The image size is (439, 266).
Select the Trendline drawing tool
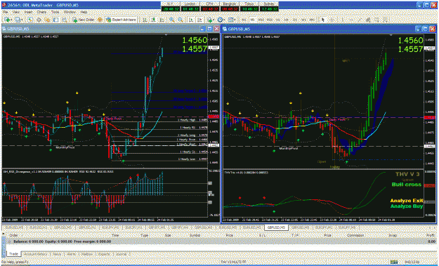[360, 20]
